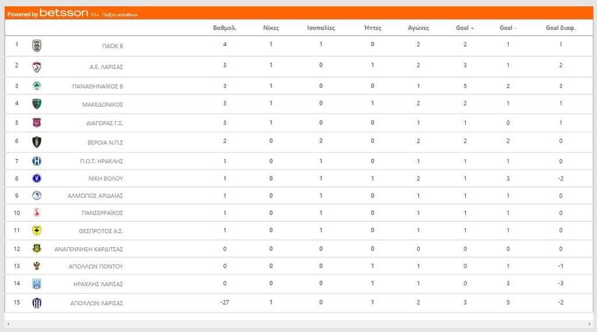
Task: Select the team name ΠΑΝΑΘΗΝΑΪΚΟΣ Β
Action: pyautogui.click(x=97, y=86)
